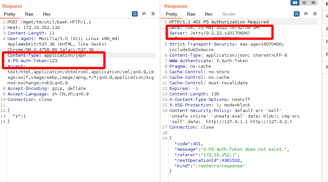Click the Server: Jetty header in response

[x=209, y=33]
